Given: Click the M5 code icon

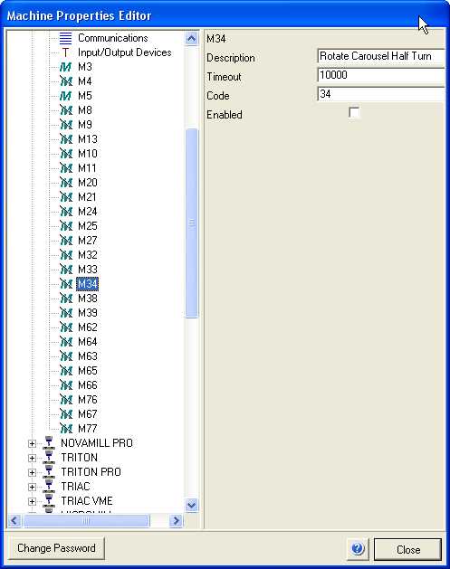Looking at the screenshot, I should (66, 96).
